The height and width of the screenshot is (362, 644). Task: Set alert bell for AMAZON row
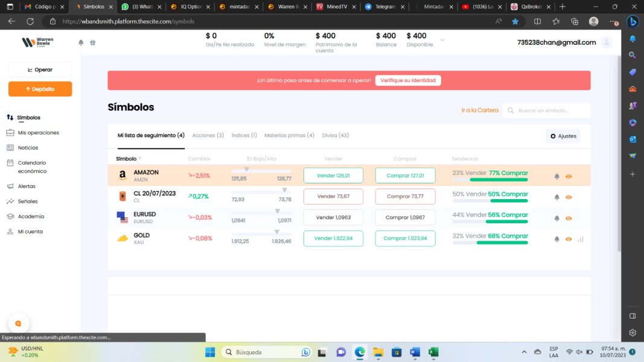[x=556, y=176]
